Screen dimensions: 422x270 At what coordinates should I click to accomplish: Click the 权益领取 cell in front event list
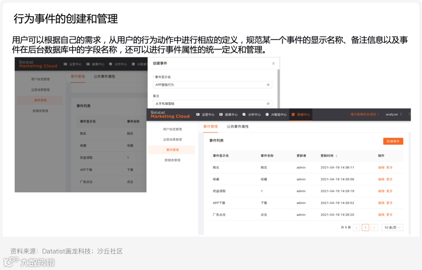(x=219, y=191)
